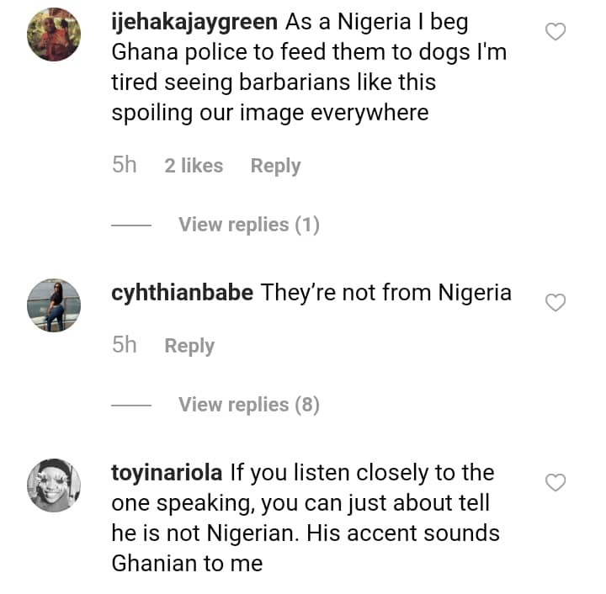Expand View replies (1)
Viewport: 606px width, 594px height.
[248, 225]
